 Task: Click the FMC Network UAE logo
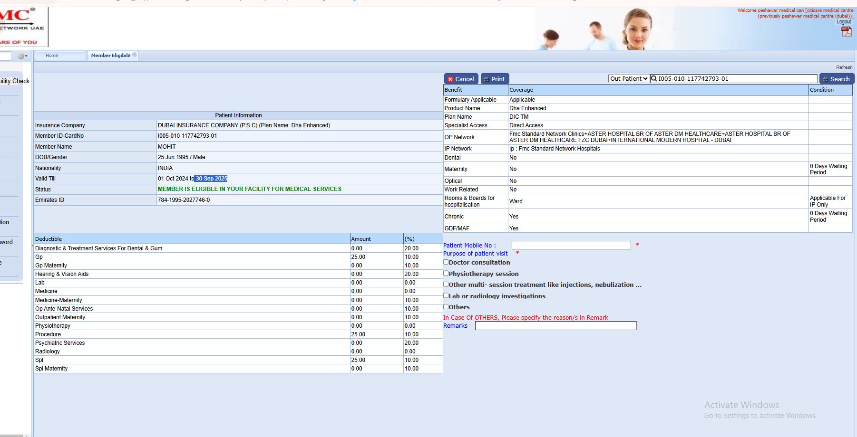pos(21,27)
